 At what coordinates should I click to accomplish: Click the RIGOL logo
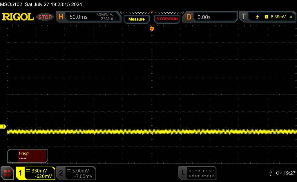[x=18, y=17]
